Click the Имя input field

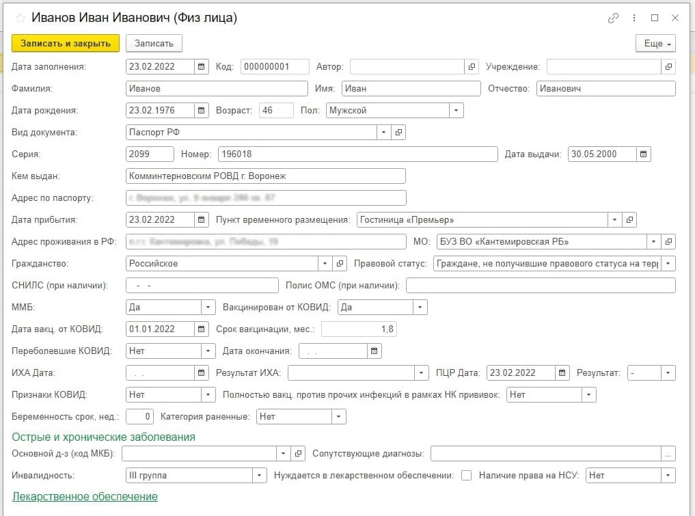pyautogui.click(x=411, y=88)
